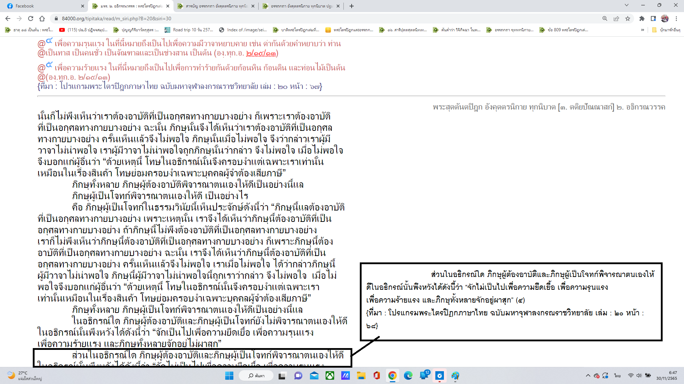Viewport: 684px width, 384px height.
Task: Open the Chat app on taskbar
Action: tap(298, 375)
